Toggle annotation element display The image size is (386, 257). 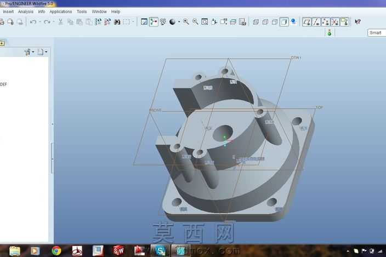(x=344, y=22)
